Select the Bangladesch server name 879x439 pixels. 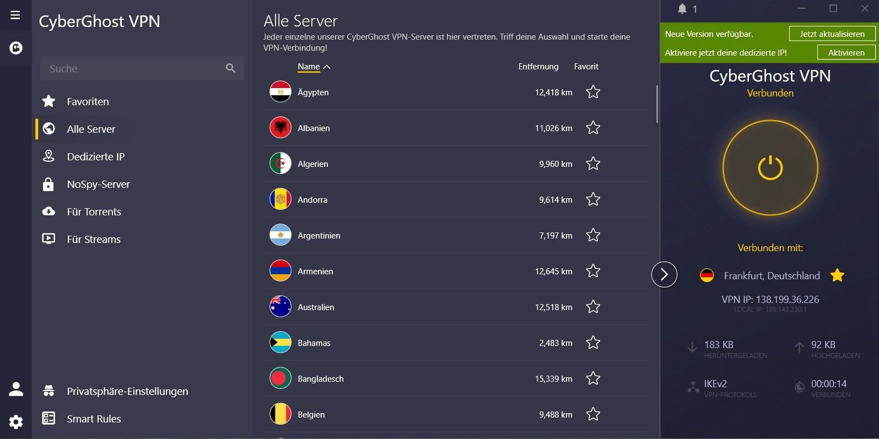pyautogui.click(x=320, y=378)
